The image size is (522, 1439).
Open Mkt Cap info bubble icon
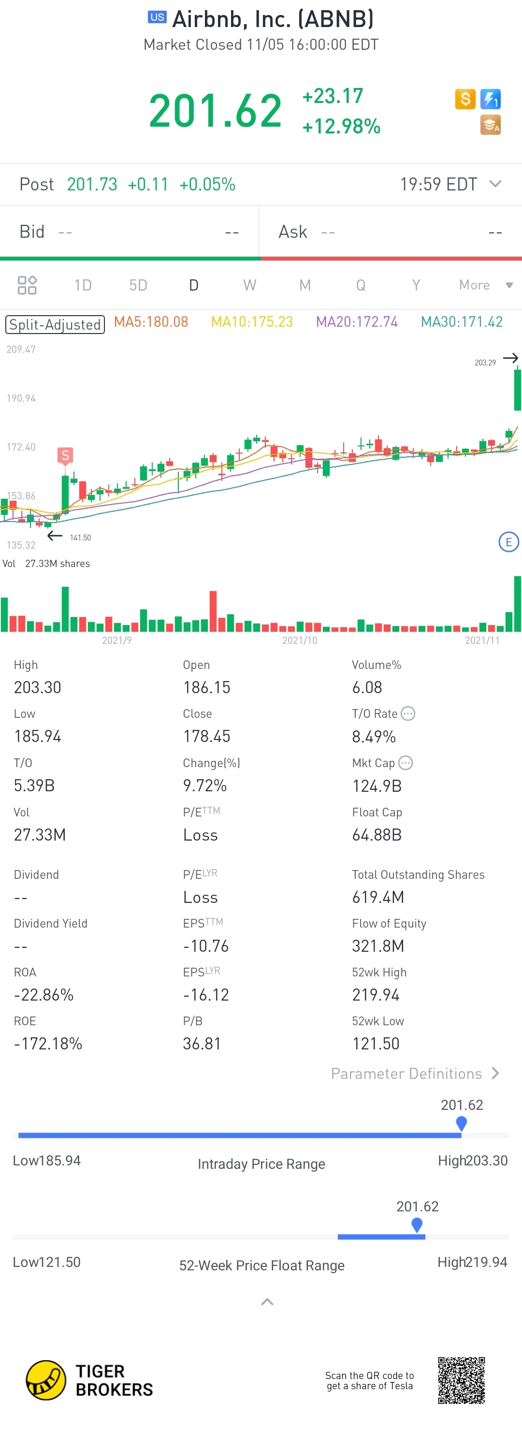pos(406,762)
